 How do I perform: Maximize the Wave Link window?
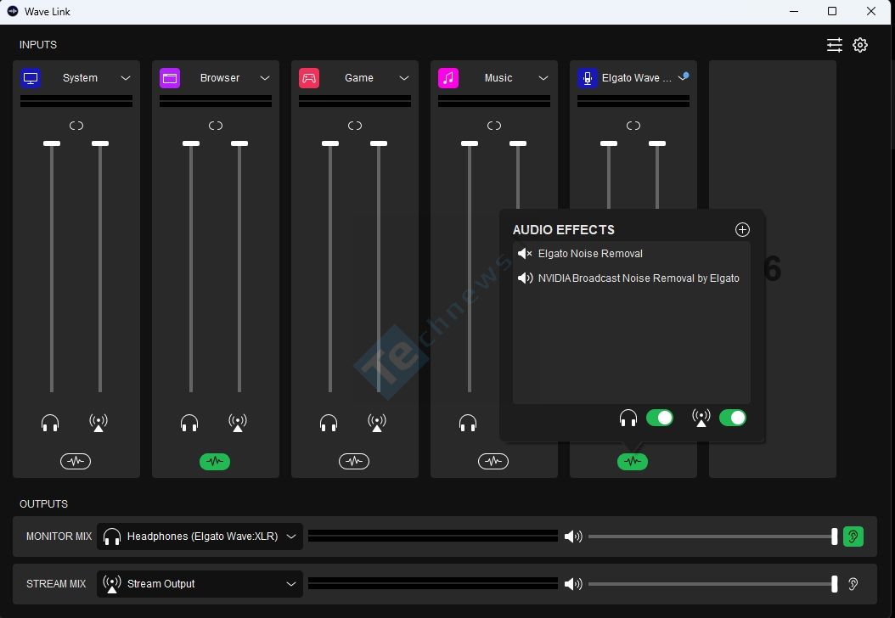pyautogui.click(x=832, y=11)
